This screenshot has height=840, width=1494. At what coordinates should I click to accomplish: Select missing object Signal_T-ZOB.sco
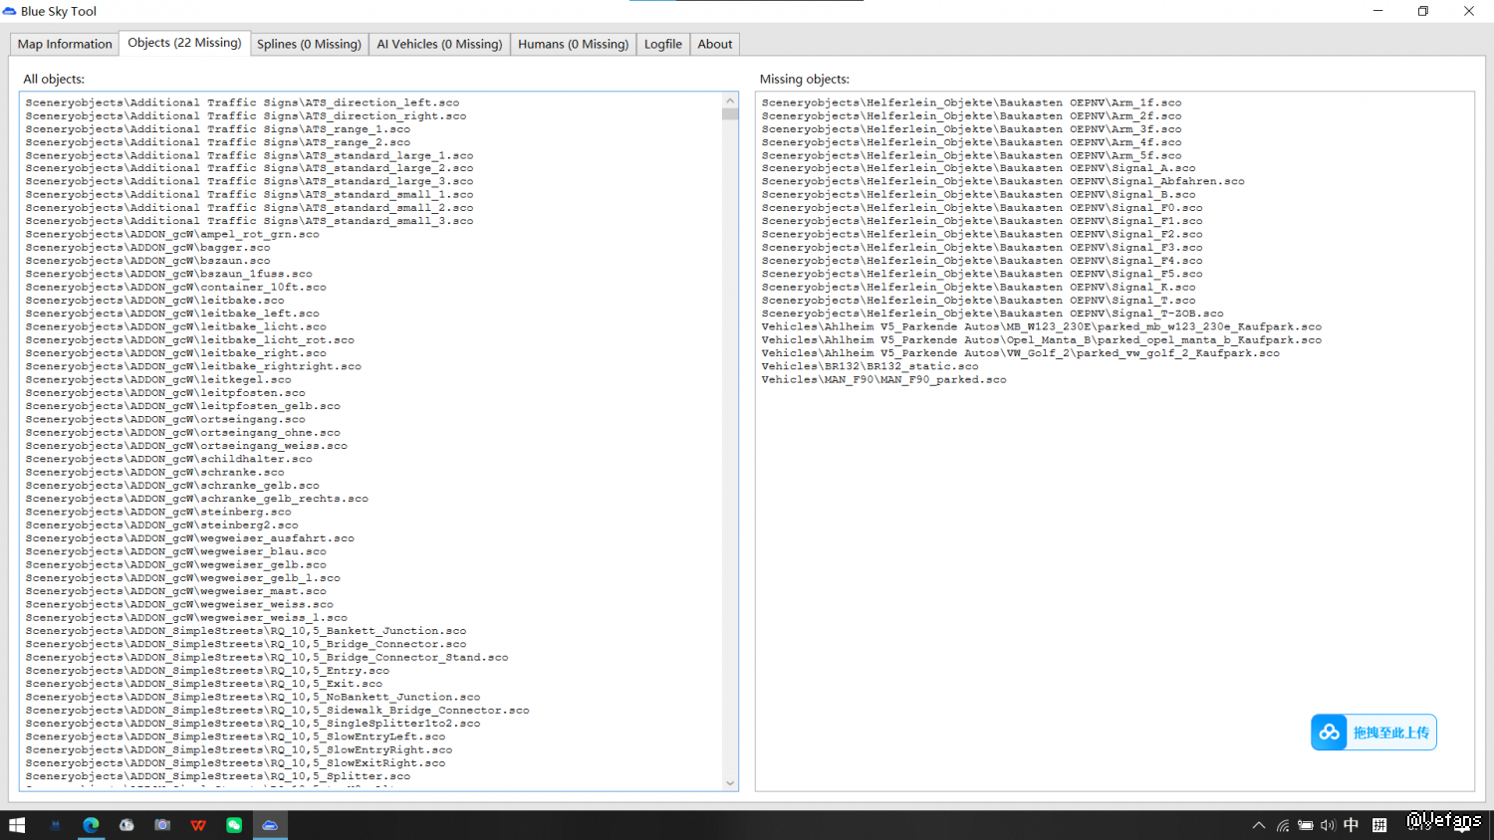[x=993, y=314]
